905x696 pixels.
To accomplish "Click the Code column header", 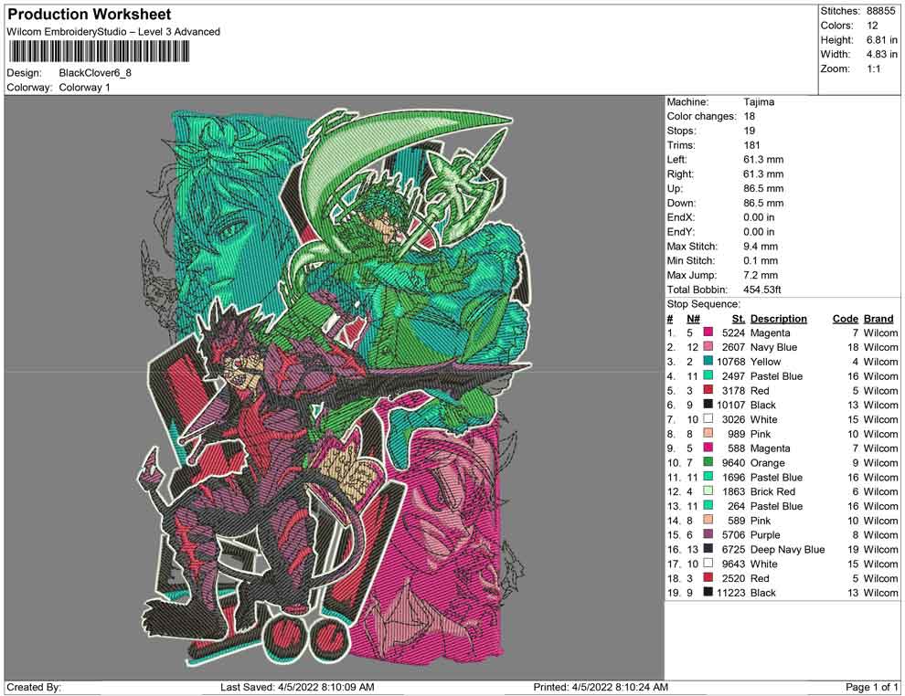I will 846,319.
